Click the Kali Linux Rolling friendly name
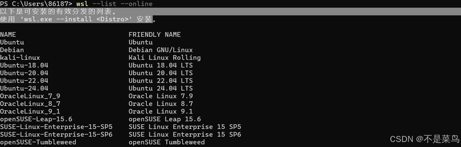 coord(165,57)
